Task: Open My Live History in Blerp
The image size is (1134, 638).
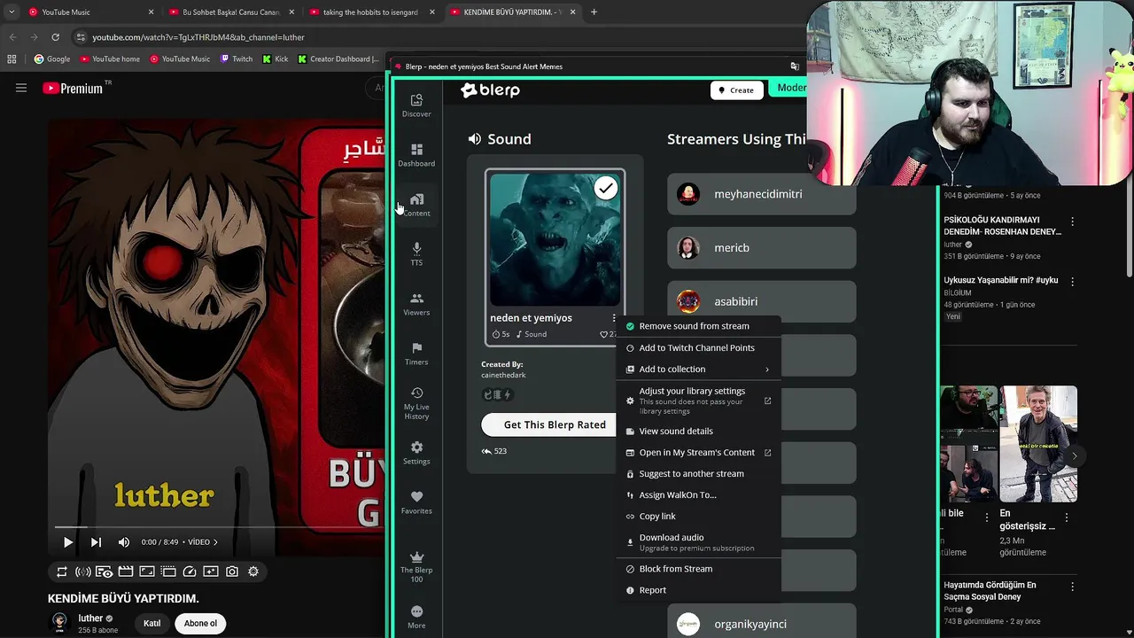Action: coord(416,403)
